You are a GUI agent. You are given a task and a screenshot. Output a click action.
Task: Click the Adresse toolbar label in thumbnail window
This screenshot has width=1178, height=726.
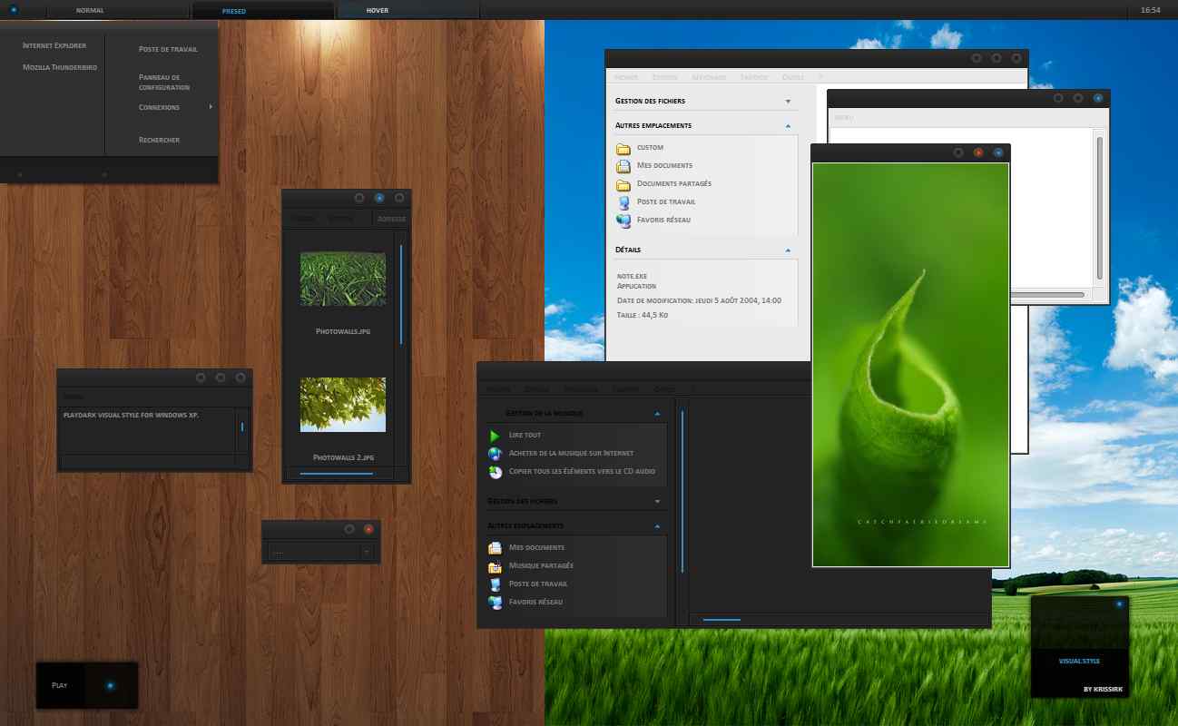click(x=392, y=219)
